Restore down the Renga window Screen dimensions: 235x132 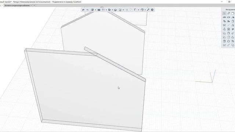coord(229,2)
